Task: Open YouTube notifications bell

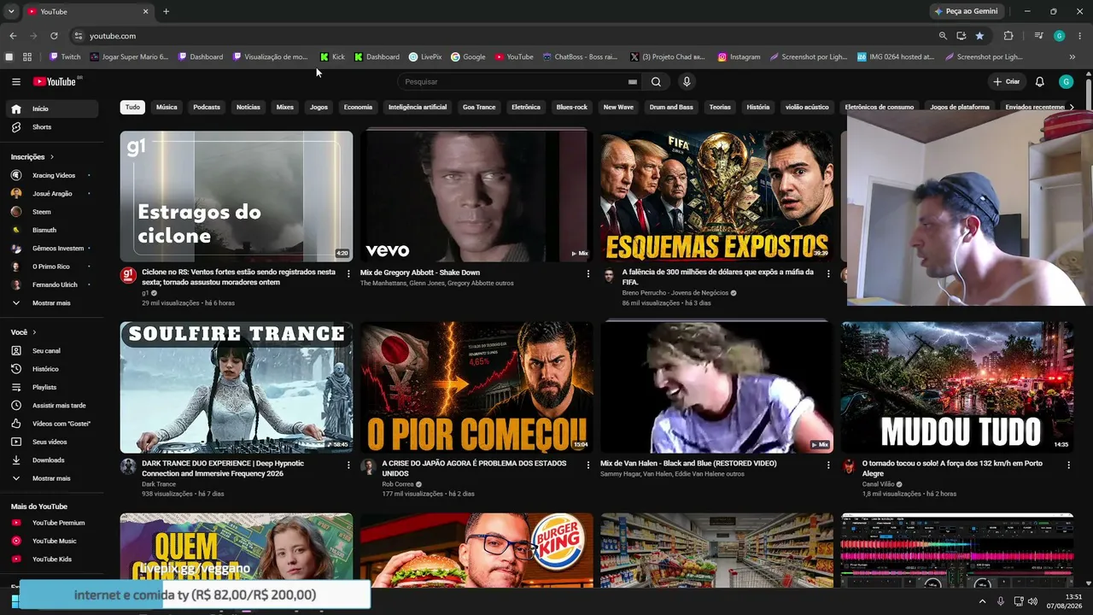Action: tap(1039, 82)
